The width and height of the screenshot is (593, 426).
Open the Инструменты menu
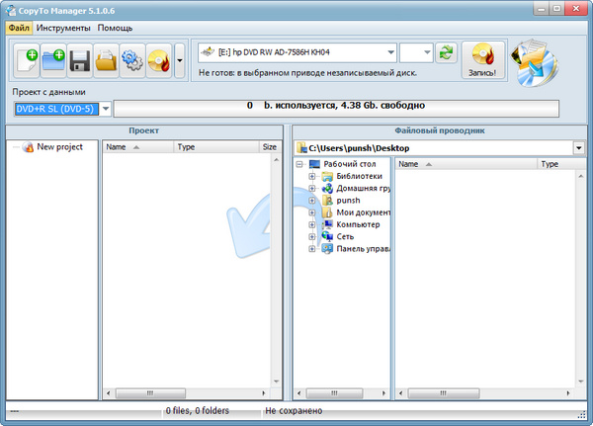tap(64, 28)
